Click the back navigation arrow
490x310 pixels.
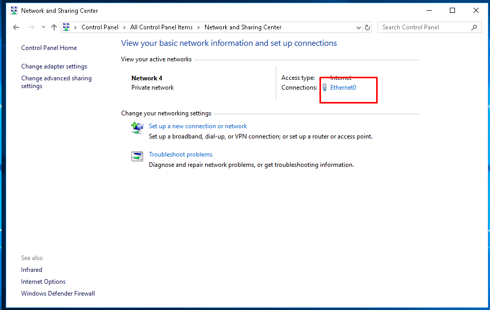coord(15,27)
